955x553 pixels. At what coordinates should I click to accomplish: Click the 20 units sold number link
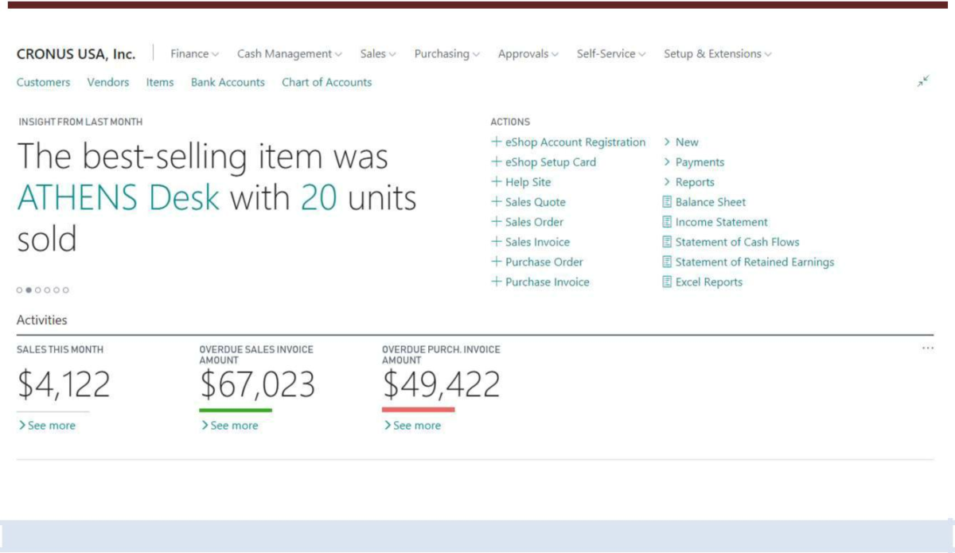tap(319, 197)
